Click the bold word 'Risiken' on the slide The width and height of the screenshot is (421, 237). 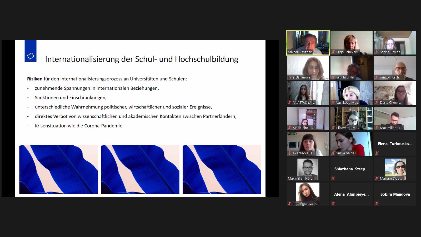coord(35,79)
